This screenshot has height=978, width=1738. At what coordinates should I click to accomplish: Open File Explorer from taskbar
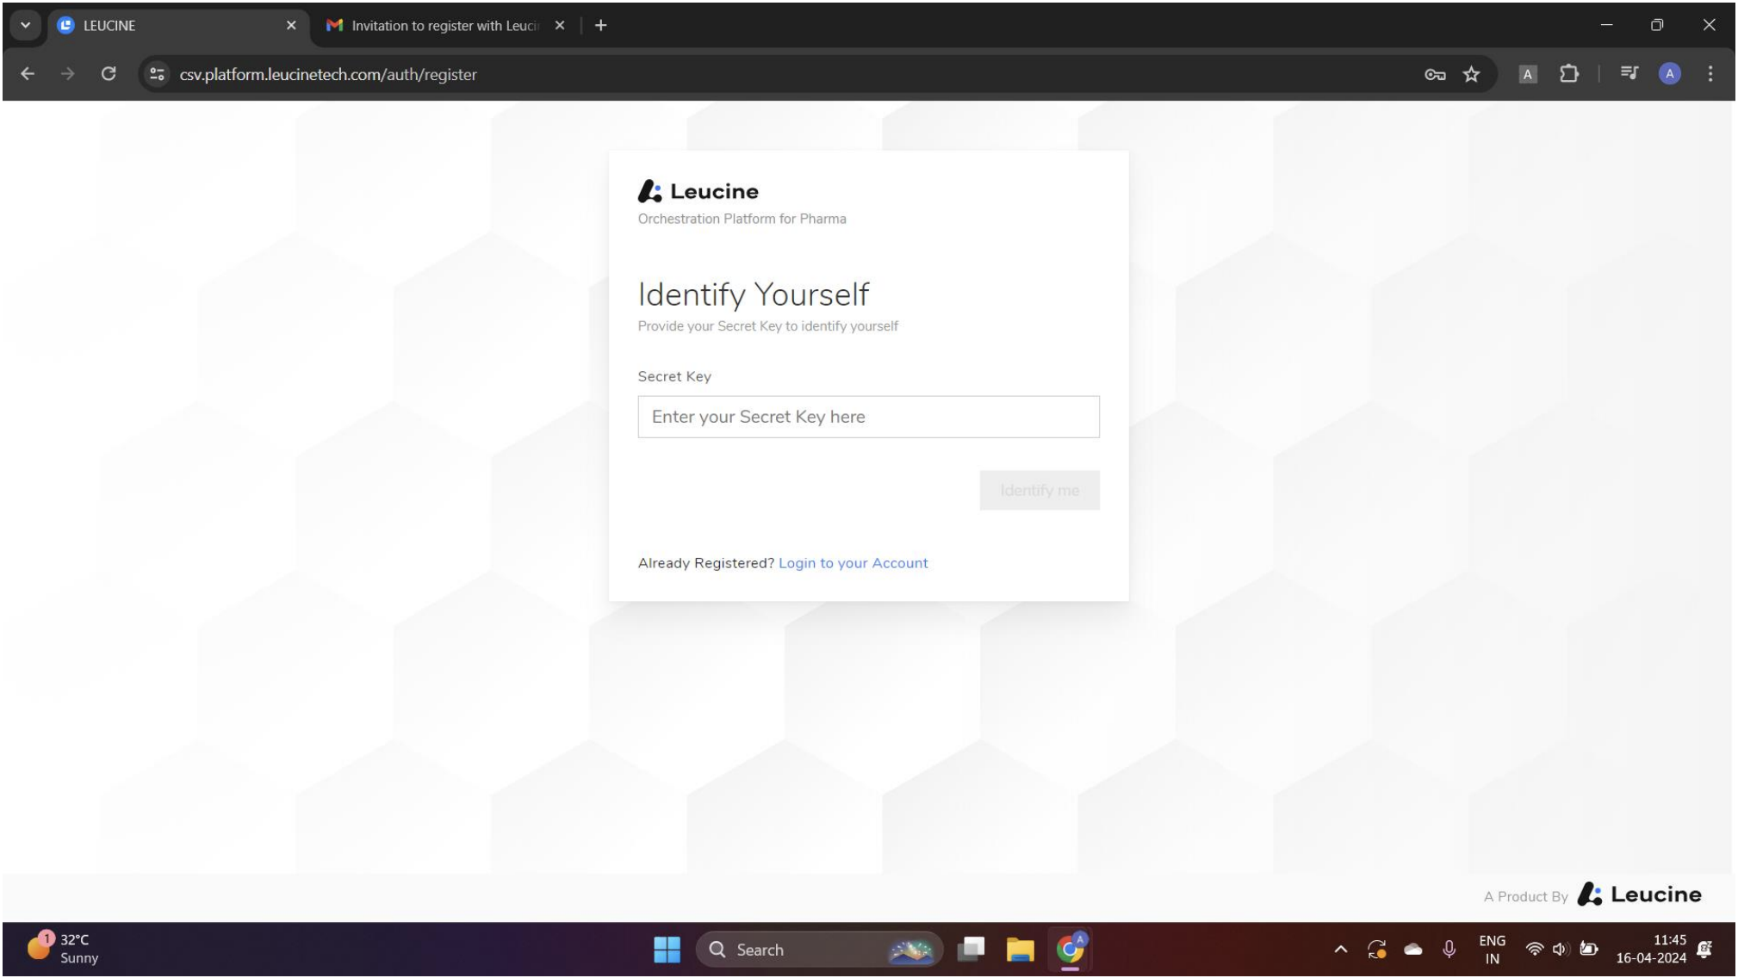(1020, 950)
